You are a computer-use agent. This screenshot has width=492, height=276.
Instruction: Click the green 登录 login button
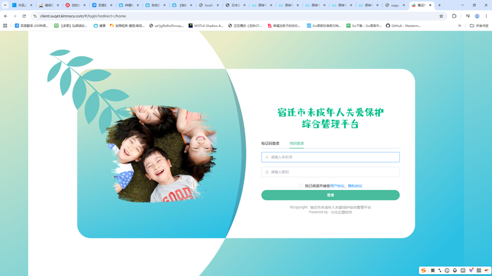click(x=330, y=195)
